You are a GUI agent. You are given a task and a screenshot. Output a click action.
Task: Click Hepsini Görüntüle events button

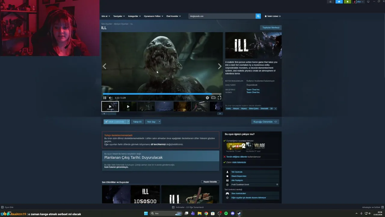(210, 182)
